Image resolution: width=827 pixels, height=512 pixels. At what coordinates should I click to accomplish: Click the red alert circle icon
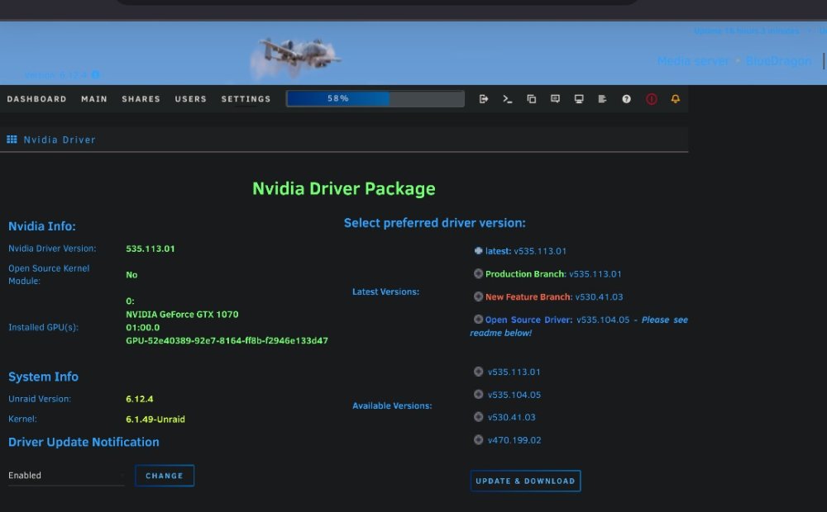[x=652, y=99]
